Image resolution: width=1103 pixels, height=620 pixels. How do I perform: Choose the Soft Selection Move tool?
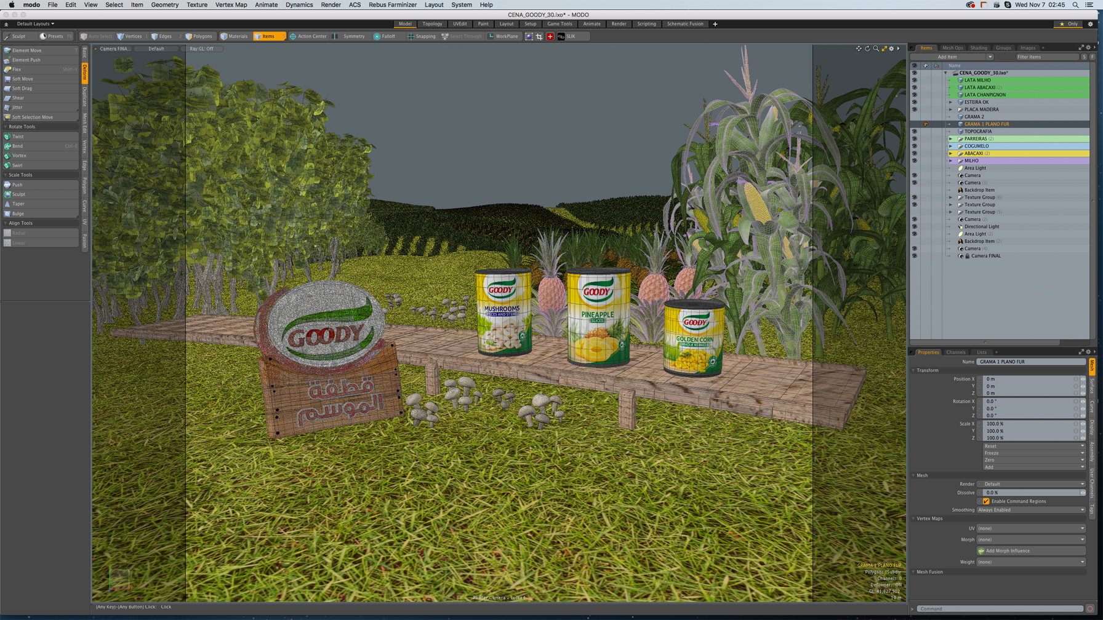point(41,117)
